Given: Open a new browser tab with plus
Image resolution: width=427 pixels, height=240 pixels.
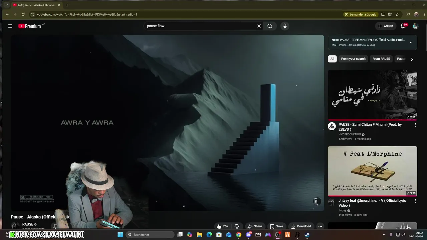Looking at the screenshot, I should (67, 5).
